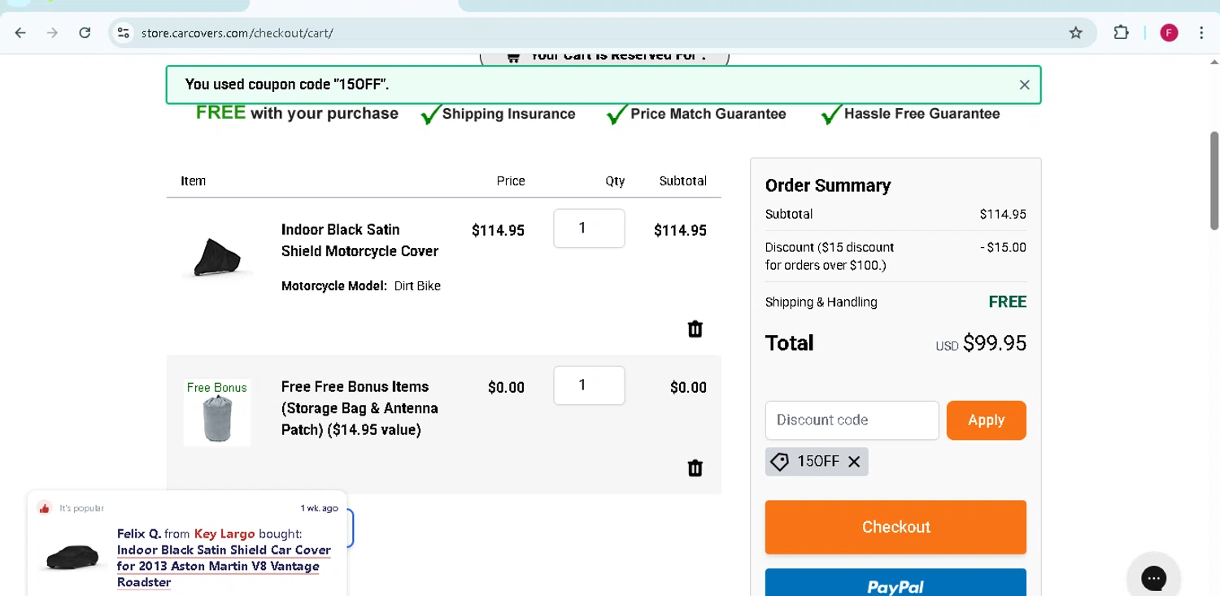
Task: Edit quantity field for Motorcycle Cover
Action: [x=589, y=228]
